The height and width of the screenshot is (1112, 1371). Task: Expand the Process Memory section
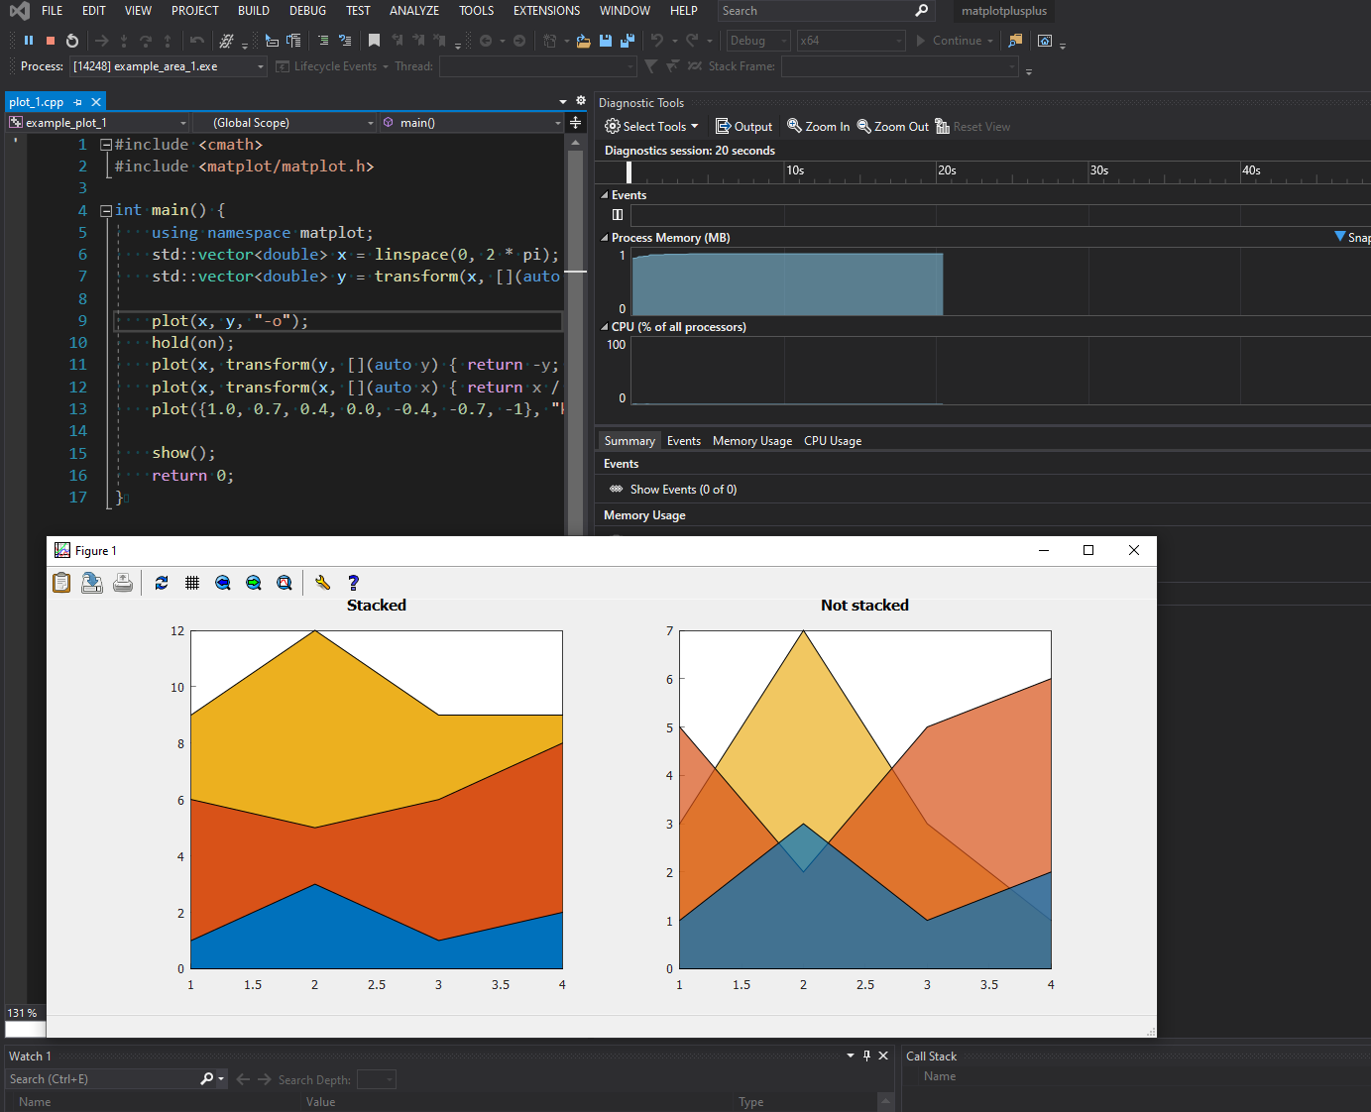605,238
